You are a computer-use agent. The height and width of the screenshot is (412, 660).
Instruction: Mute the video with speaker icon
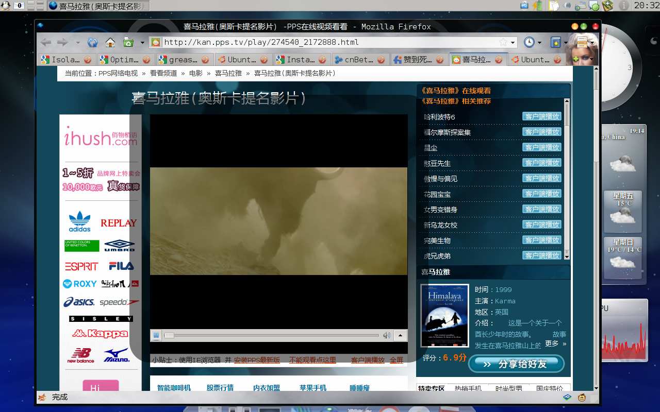tap(387, 335)
